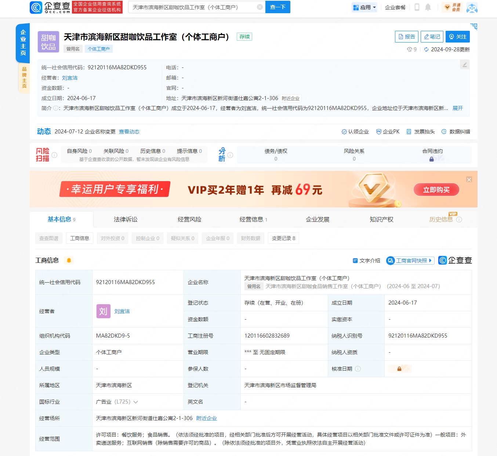Switch to 基本信息 tab
Viewport: 497px width, 456px height.
[61, 220]
